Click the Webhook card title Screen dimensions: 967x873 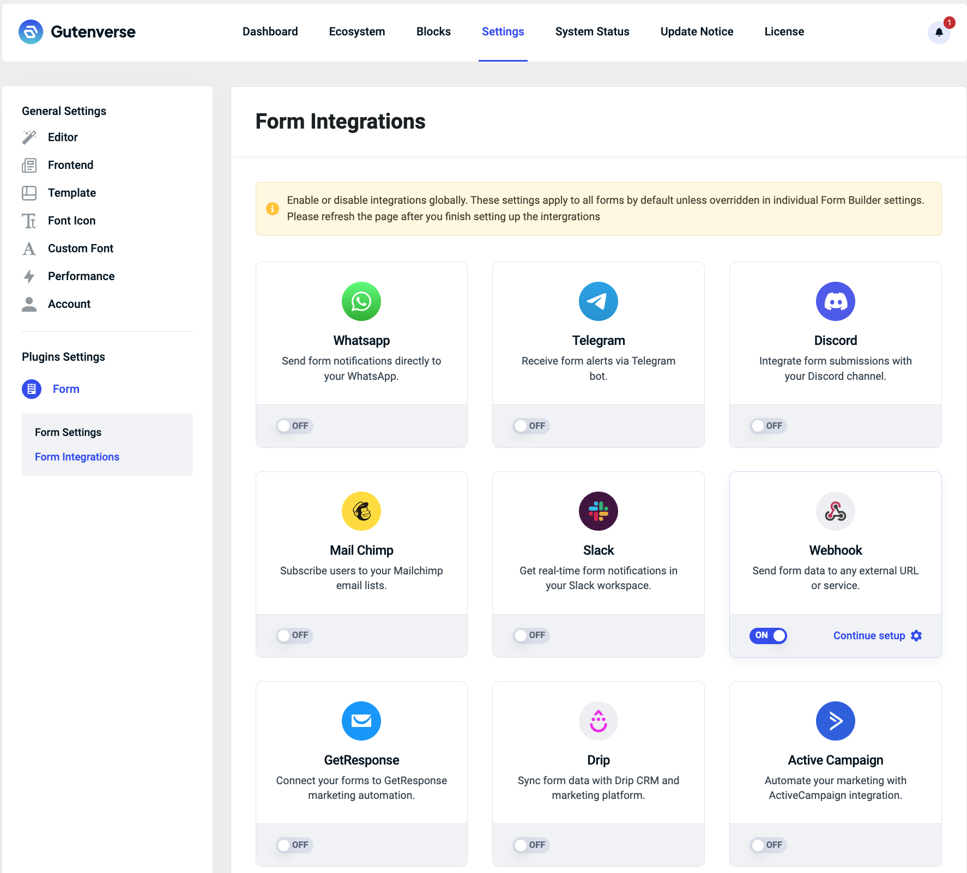[x=836, y=550]
